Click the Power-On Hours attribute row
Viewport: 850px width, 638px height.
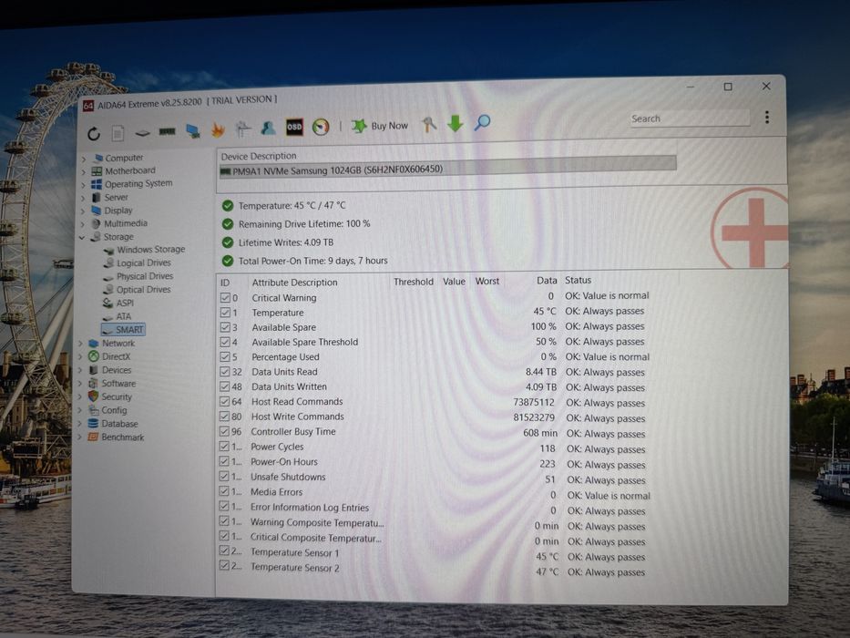(434, 463)
